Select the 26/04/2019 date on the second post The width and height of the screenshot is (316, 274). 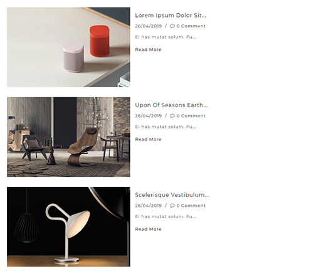[149, 116]
